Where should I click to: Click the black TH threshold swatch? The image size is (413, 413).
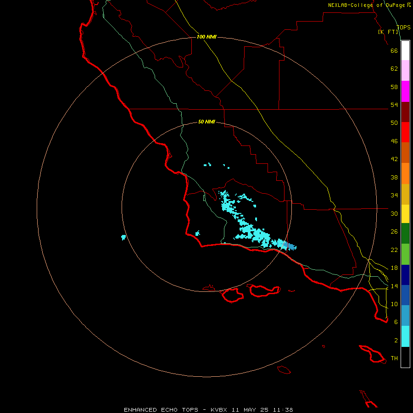point(405,357)
